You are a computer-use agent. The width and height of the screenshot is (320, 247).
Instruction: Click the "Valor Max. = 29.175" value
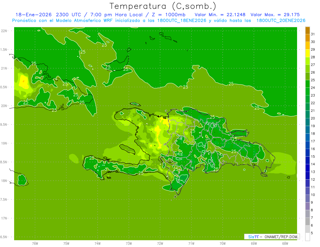[275, 15]
